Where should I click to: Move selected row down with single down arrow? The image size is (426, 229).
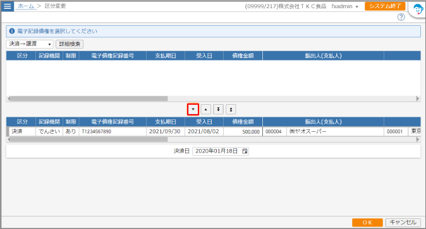click(x=193, y=109)
